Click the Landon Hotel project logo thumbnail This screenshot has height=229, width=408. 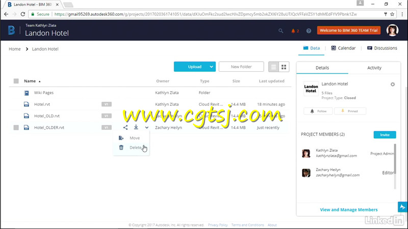pos(311,89)
